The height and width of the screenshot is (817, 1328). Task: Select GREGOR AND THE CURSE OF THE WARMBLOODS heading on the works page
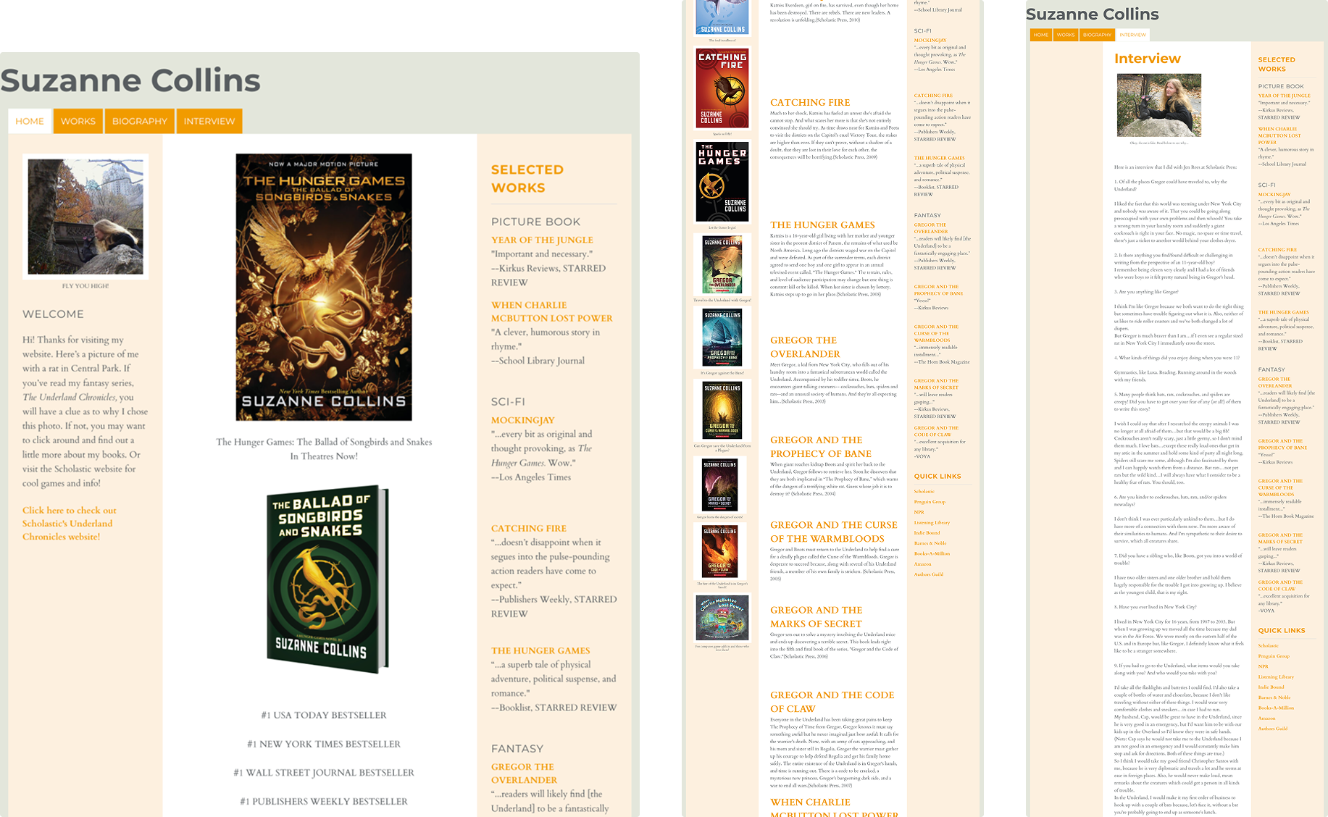pyautogui.click(x=834, y=532)
